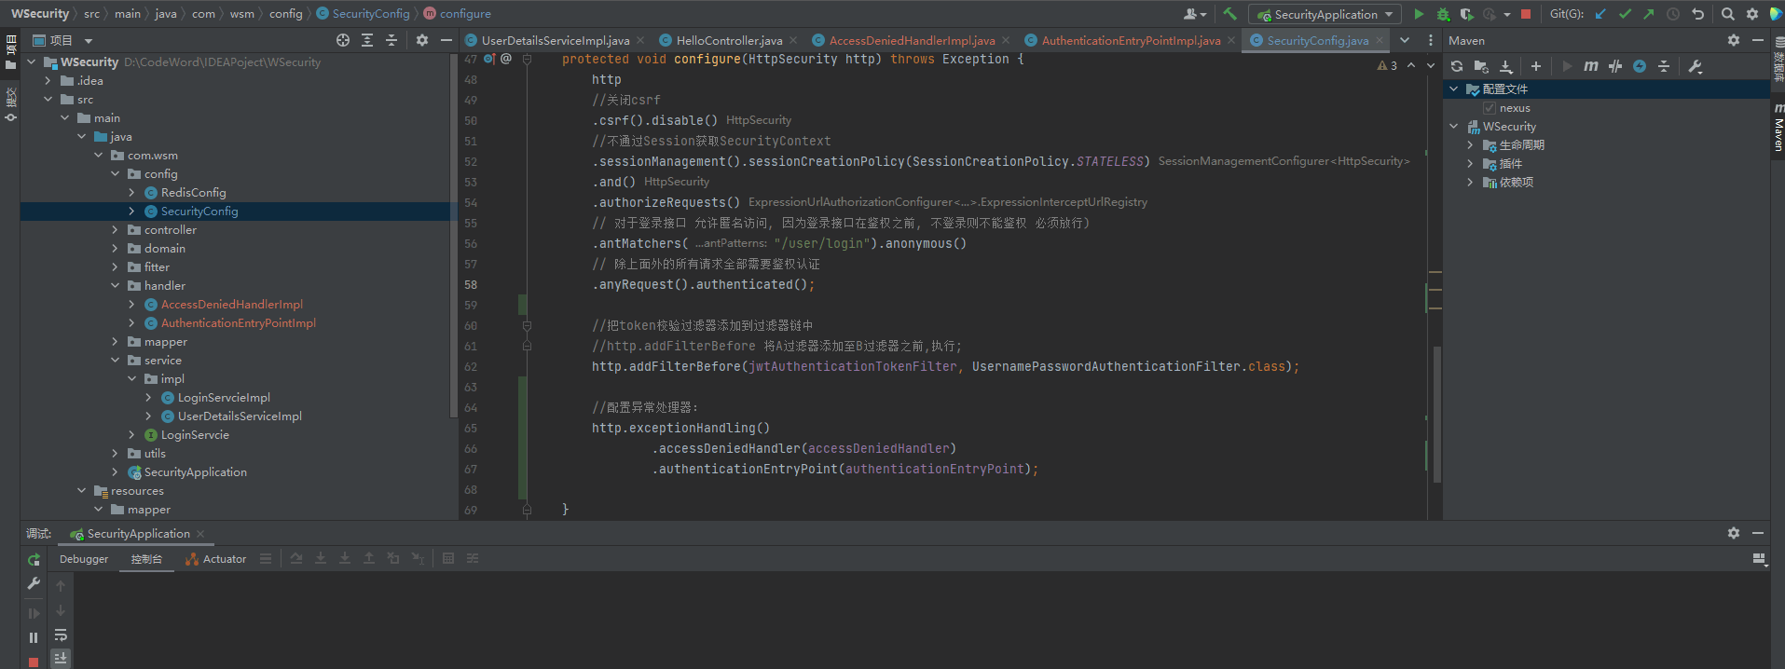Commit changes with the Git green checkmark

tap(1625, 14)
